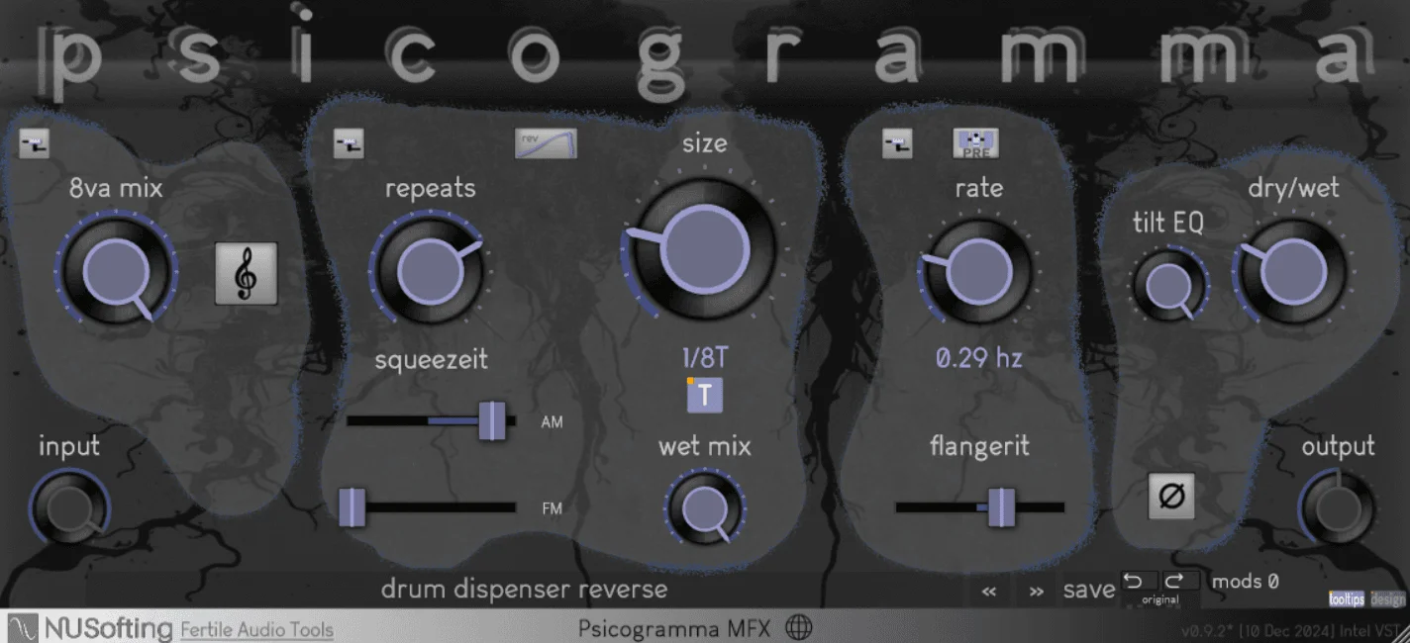
Task: Click the size knob
Action: (x=704, y=248)
